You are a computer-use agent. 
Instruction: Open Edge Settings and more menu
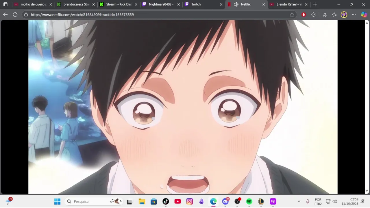click(x=354, y=14)
